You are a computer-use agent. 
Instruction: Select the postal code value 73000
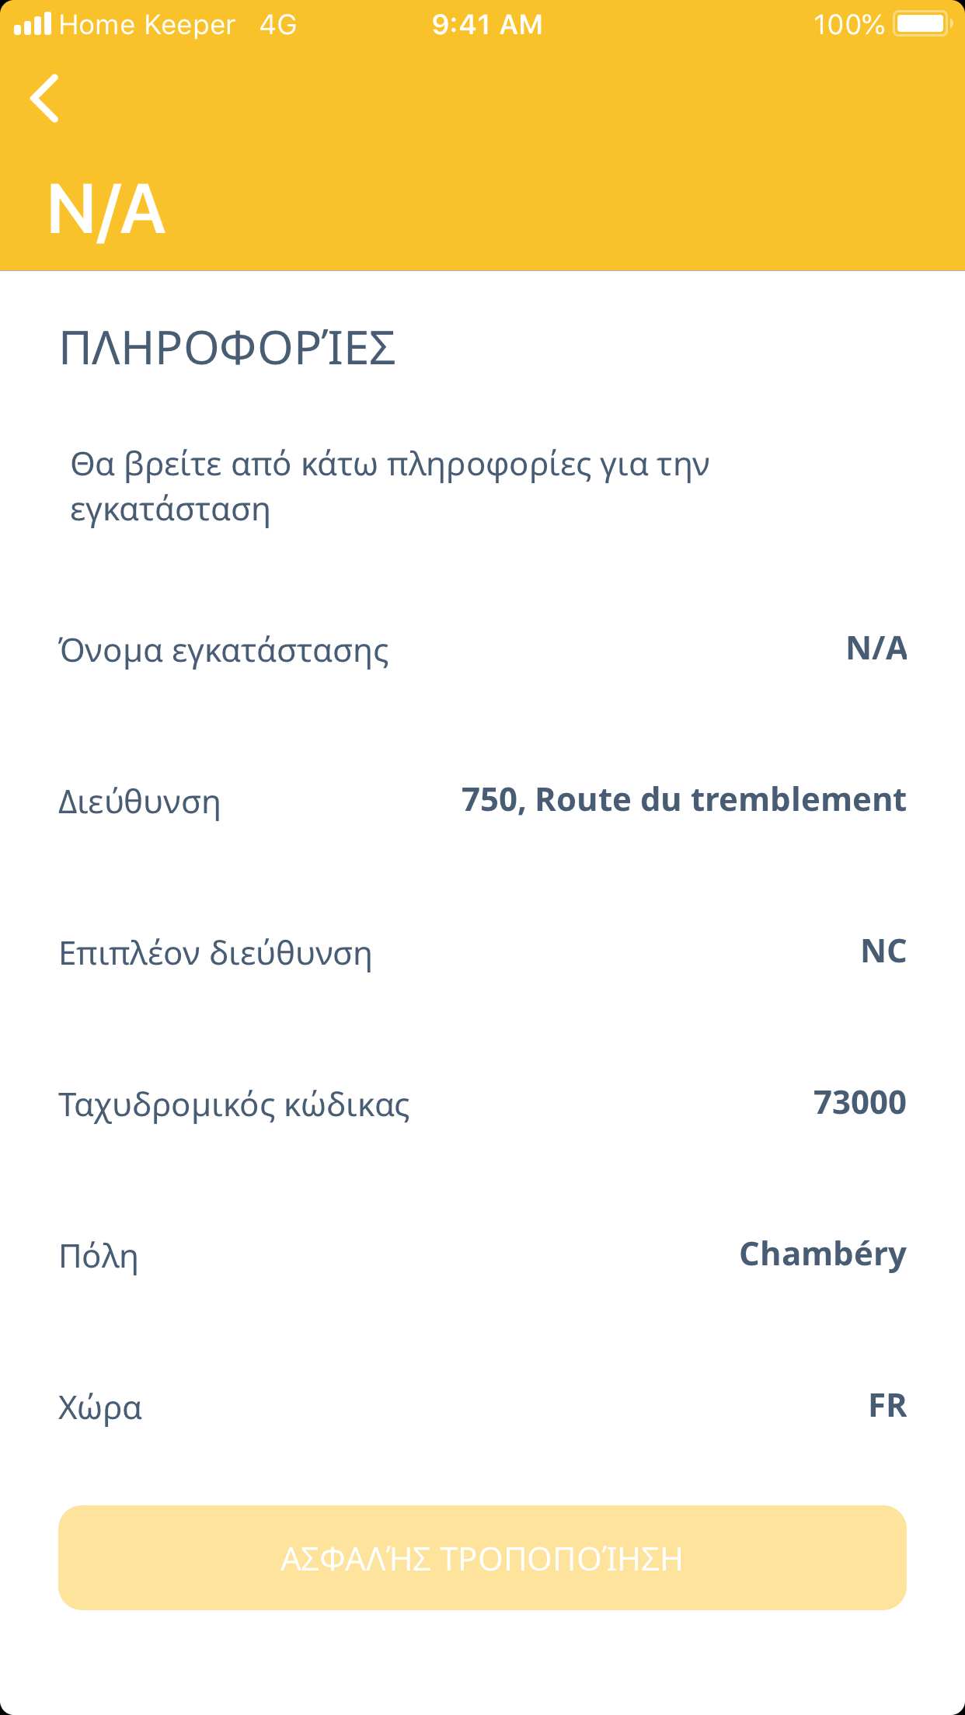(859, 1103)
